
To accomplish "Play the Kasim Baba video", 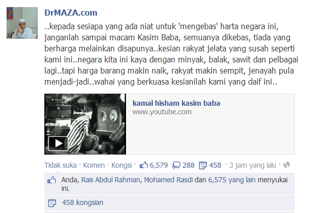I will point(58,144).
